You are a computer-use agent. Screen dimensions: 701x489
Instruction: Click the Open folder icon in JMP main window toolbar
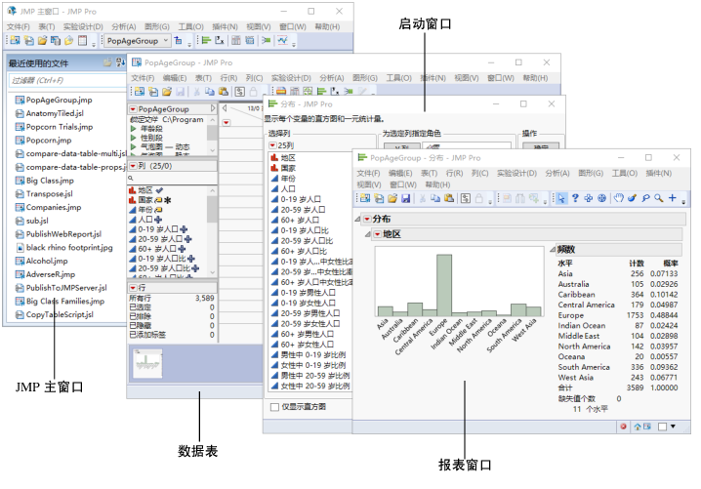[x=42, y=40]
